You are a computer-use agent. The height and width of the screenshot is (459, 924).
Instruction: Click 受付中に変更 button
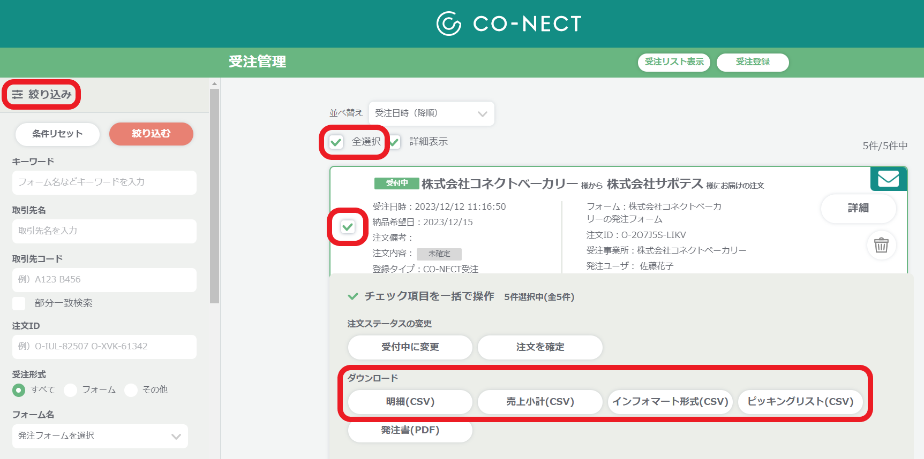point(410,347)
